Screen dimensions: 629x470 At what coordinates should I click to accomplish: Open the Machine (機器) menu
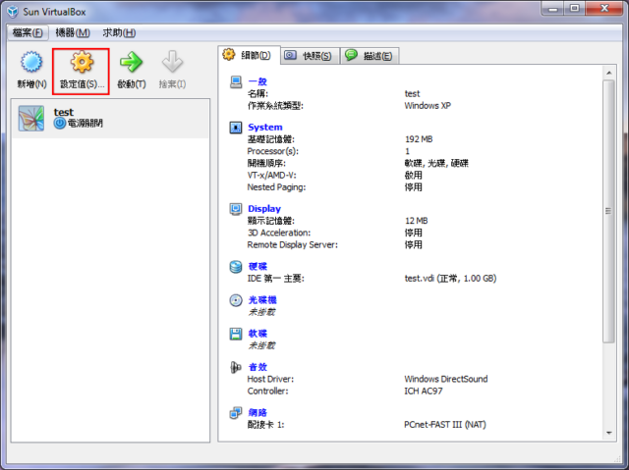tap(73, 32)
